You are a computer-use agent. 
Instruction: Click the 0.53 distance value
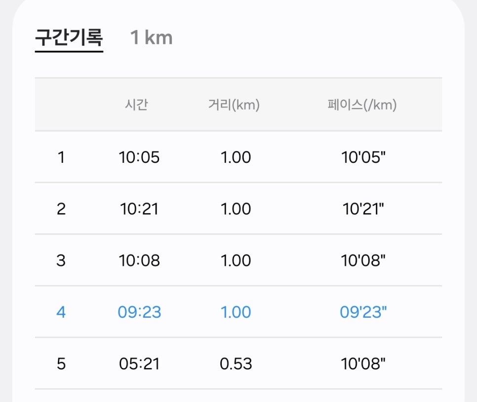[236, 364]
